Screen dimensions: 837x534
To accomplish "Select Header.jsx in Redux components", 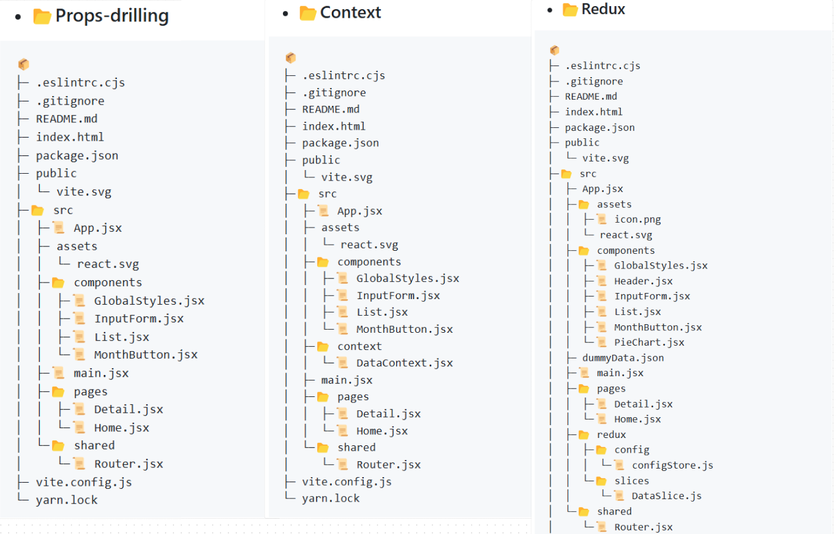I will 643,281.
